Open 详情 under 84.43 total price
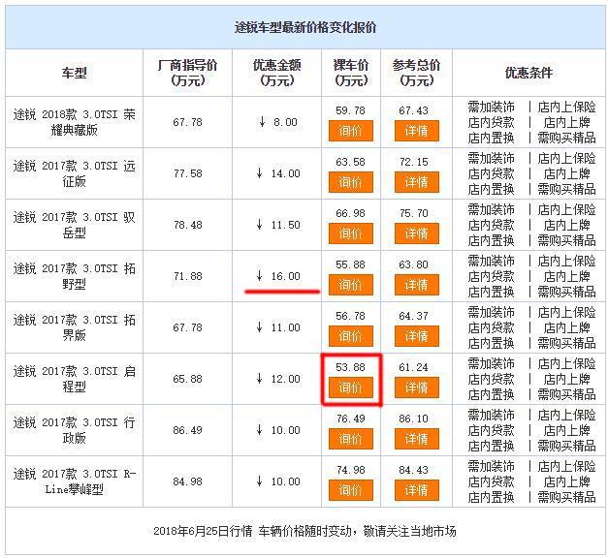Screen dimensions: 608x558 coord(416,490)
